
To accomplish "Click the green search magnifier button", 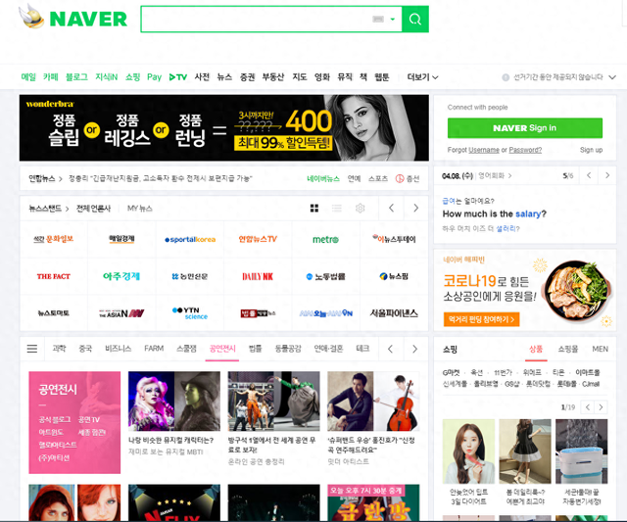I will (415, 19).
